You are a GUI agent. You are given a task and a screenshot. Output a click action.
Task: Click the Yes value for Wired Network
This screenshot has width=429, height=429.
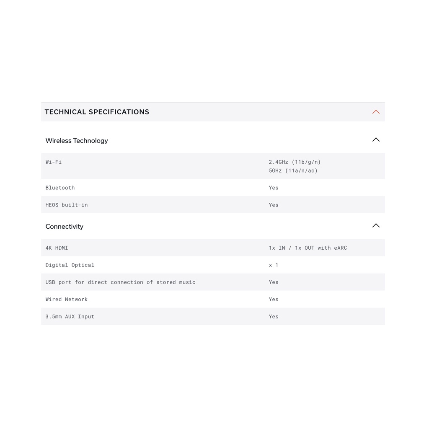tap(274, 300)
